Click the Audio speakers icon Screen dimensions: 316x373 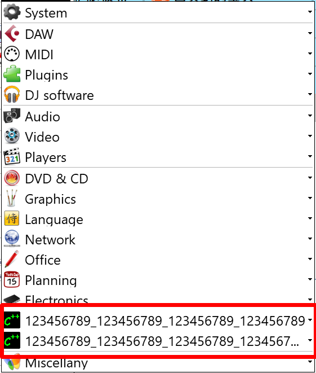12,116
